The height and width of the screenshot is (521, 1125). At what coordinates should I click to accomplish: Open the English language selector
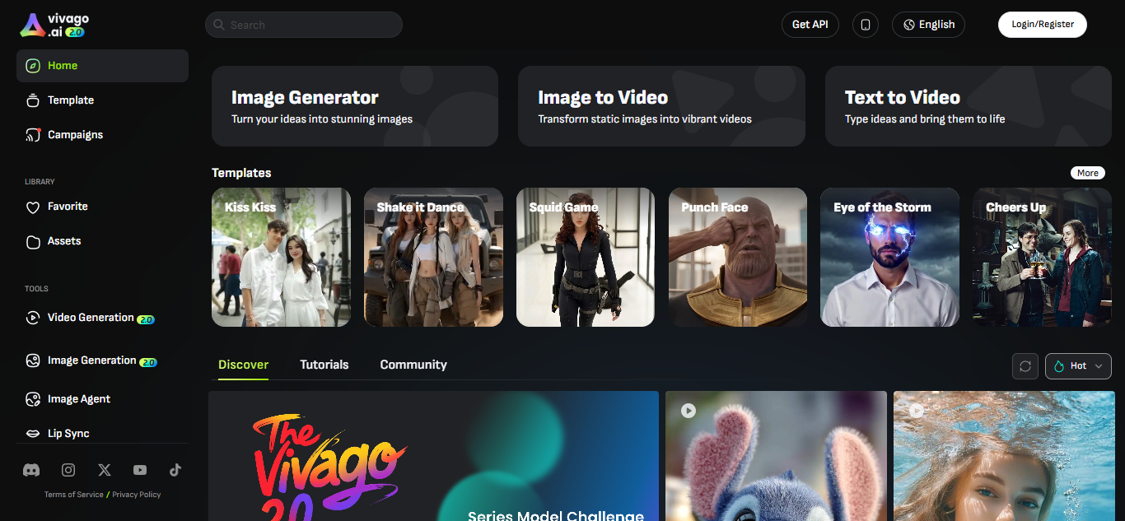click(928, 25)
